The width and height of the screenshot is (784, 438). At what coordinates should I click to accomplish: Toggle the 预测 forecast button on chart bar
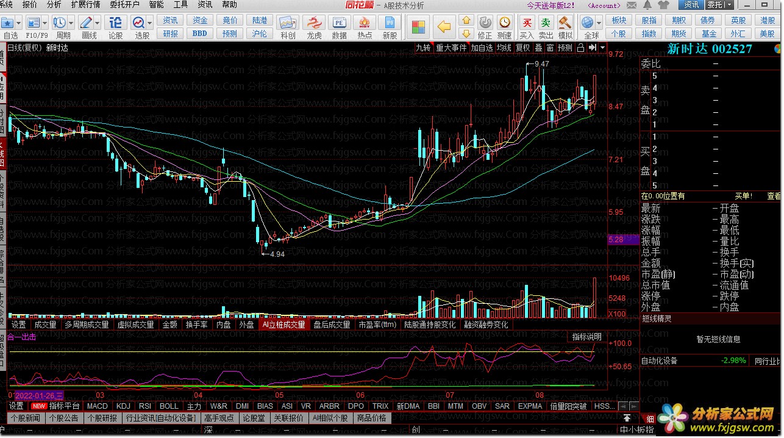[x=565, y=48]
